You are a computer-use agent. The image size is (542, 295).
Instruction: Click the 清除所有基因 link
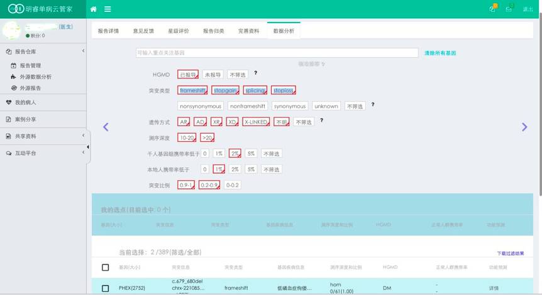coord(440,53)
